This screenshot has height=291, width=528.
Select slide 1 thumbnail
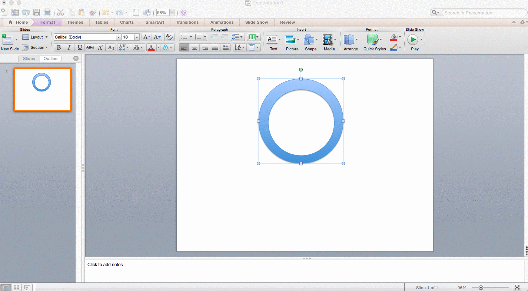pos(42,90)
